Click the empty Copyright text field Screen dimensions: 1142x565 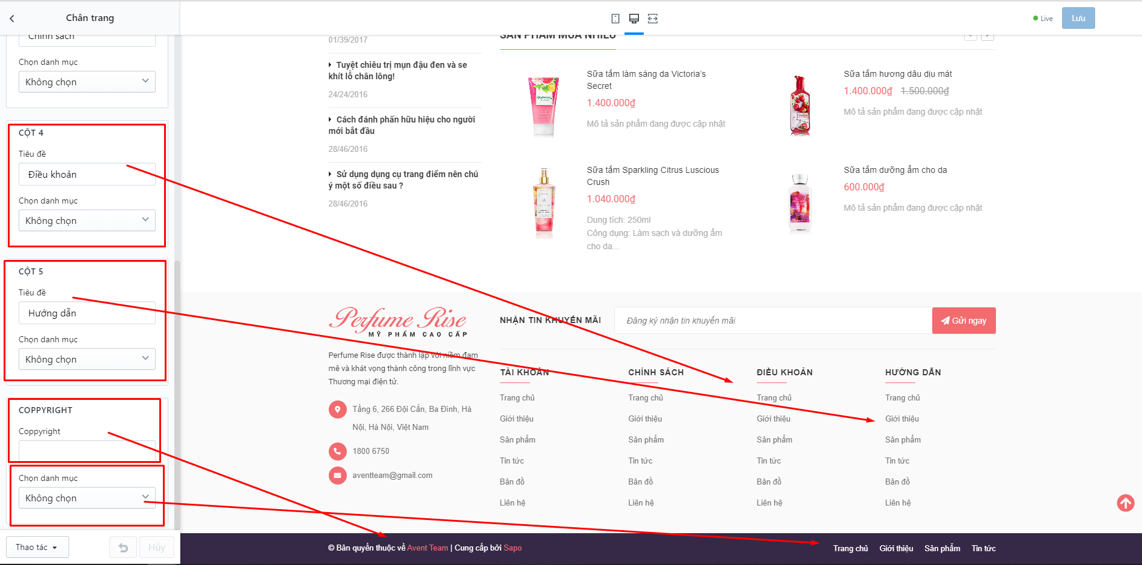pos(87,451)
